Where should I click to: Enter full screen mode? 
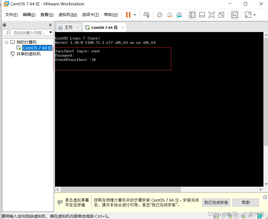pos(212,15)
